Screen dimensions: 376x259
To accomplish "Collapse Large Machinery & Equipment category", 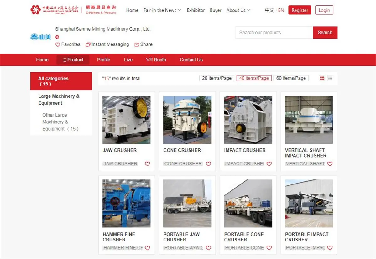I will (x=59, y=100).
